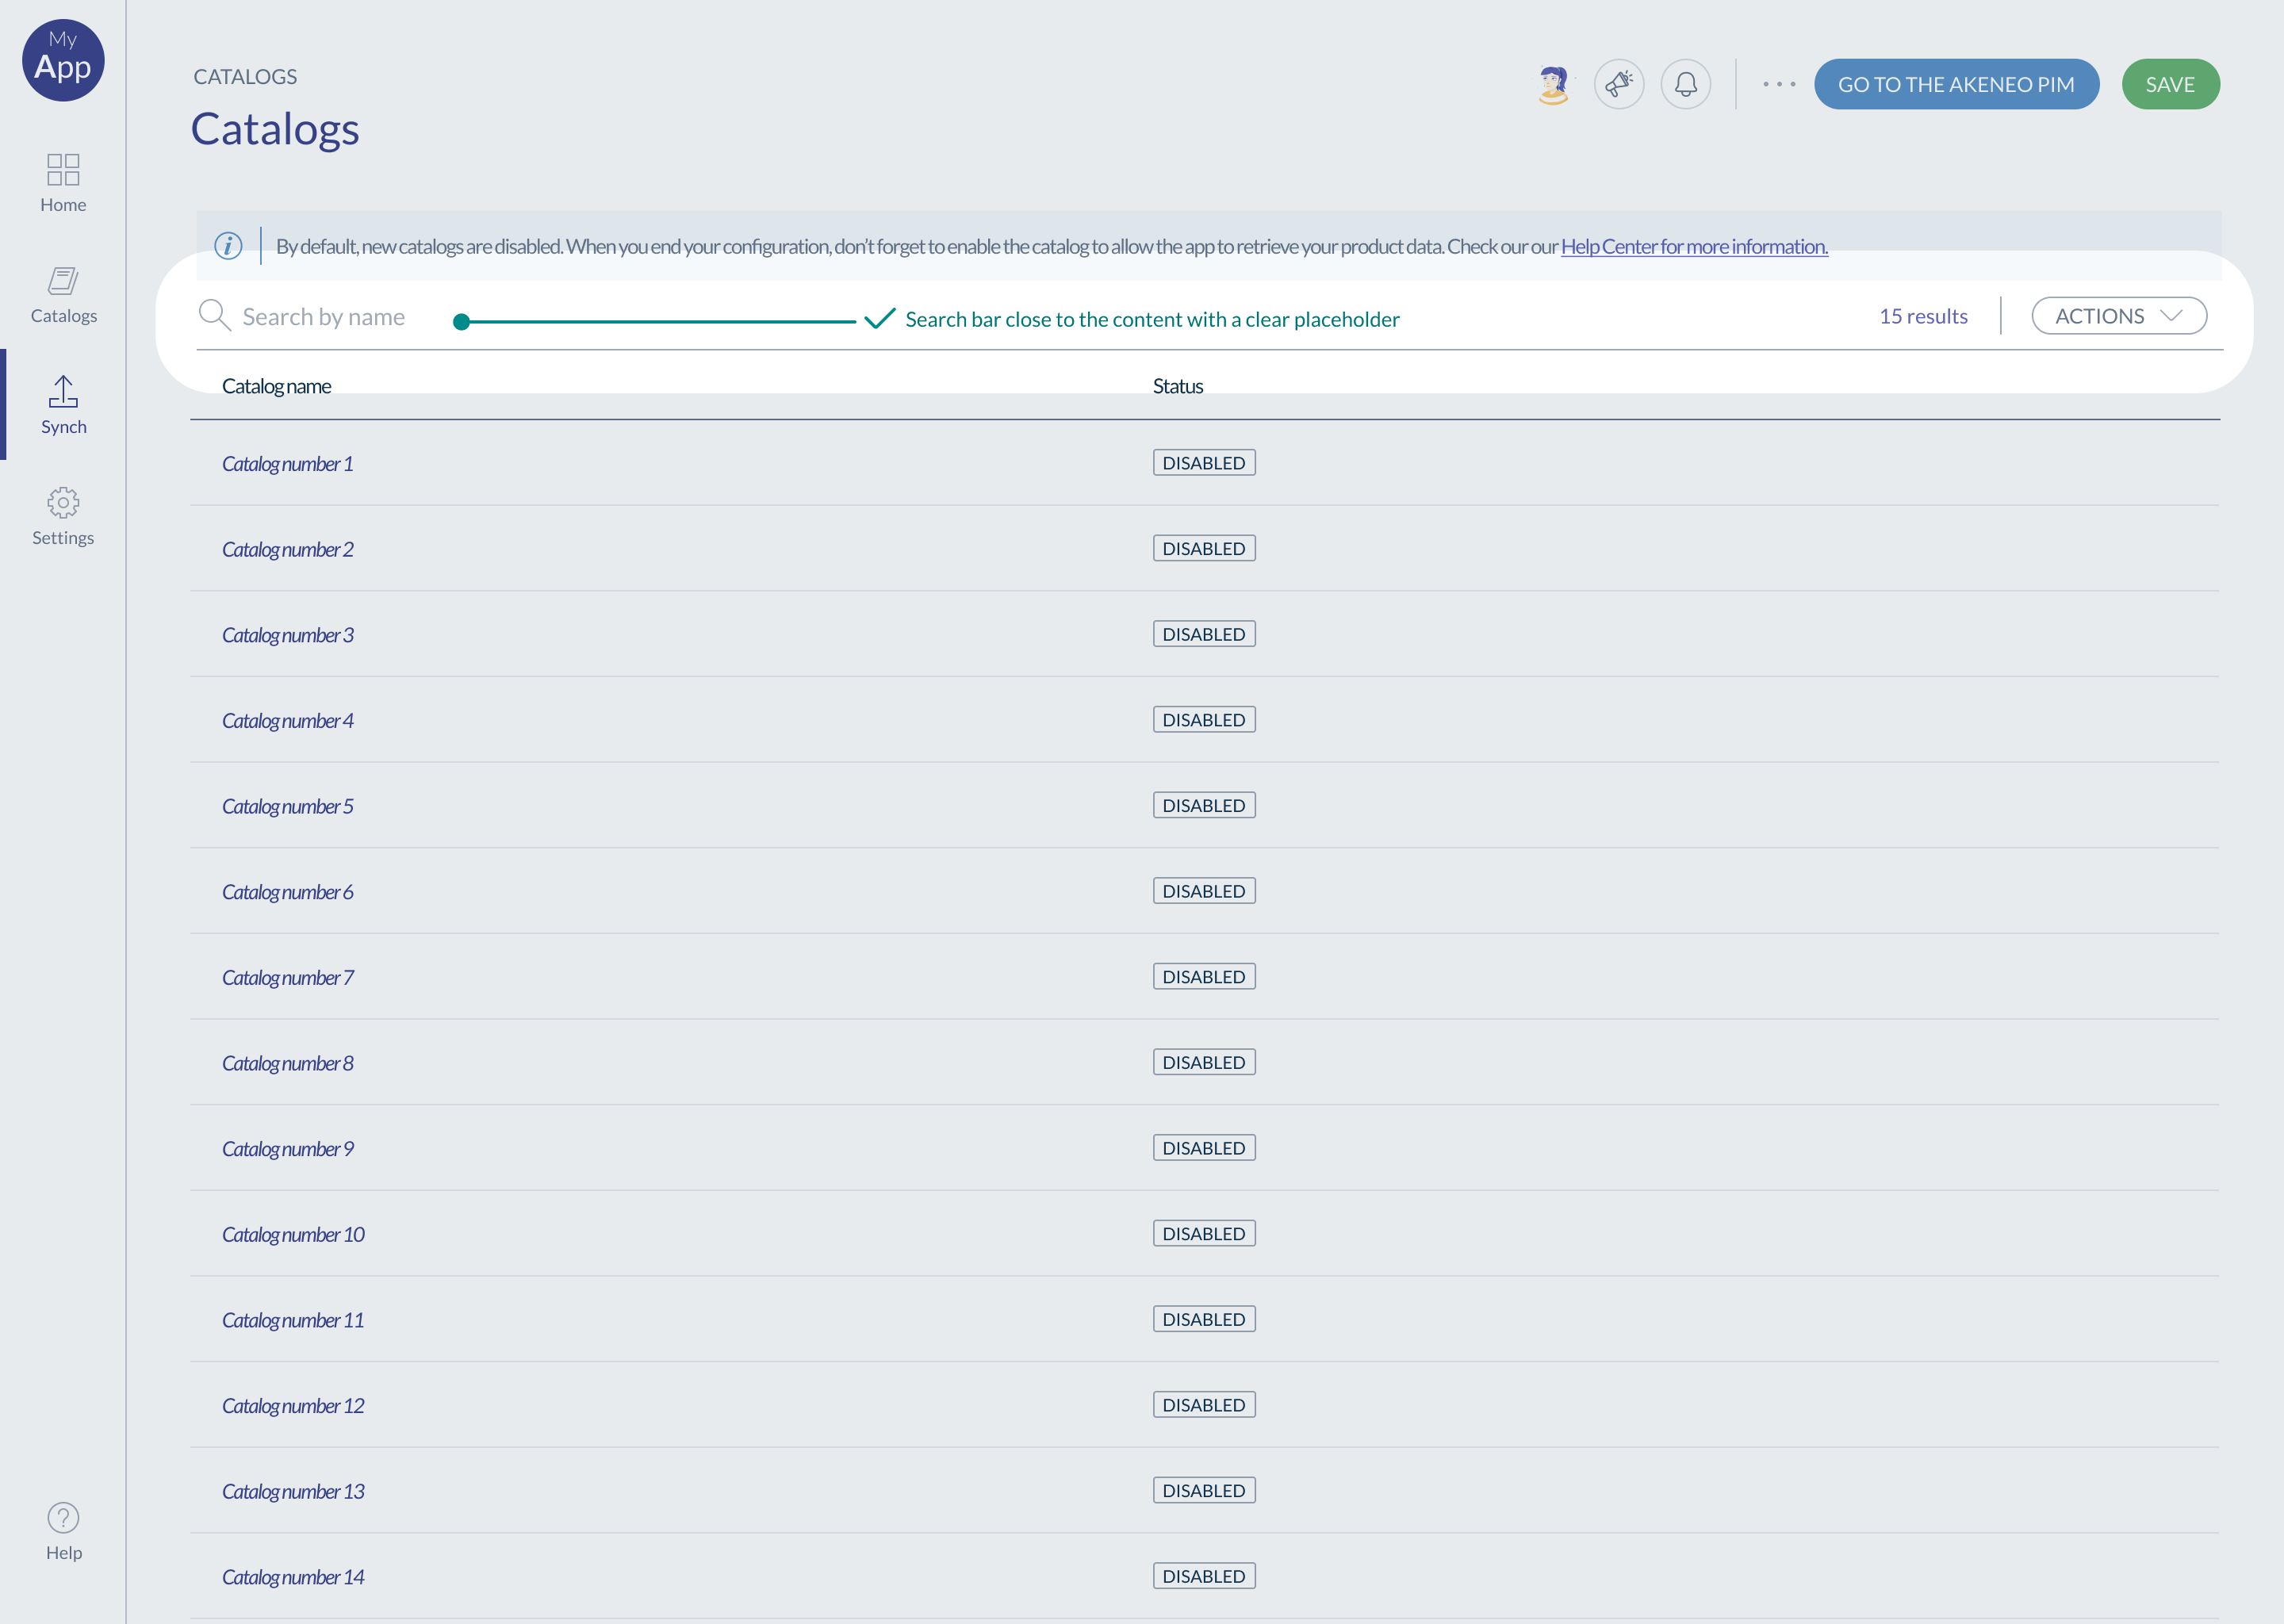Click the user avatar icon
The height and width of the screenshot is (1624, 2284).
[x=1553, y=85]
